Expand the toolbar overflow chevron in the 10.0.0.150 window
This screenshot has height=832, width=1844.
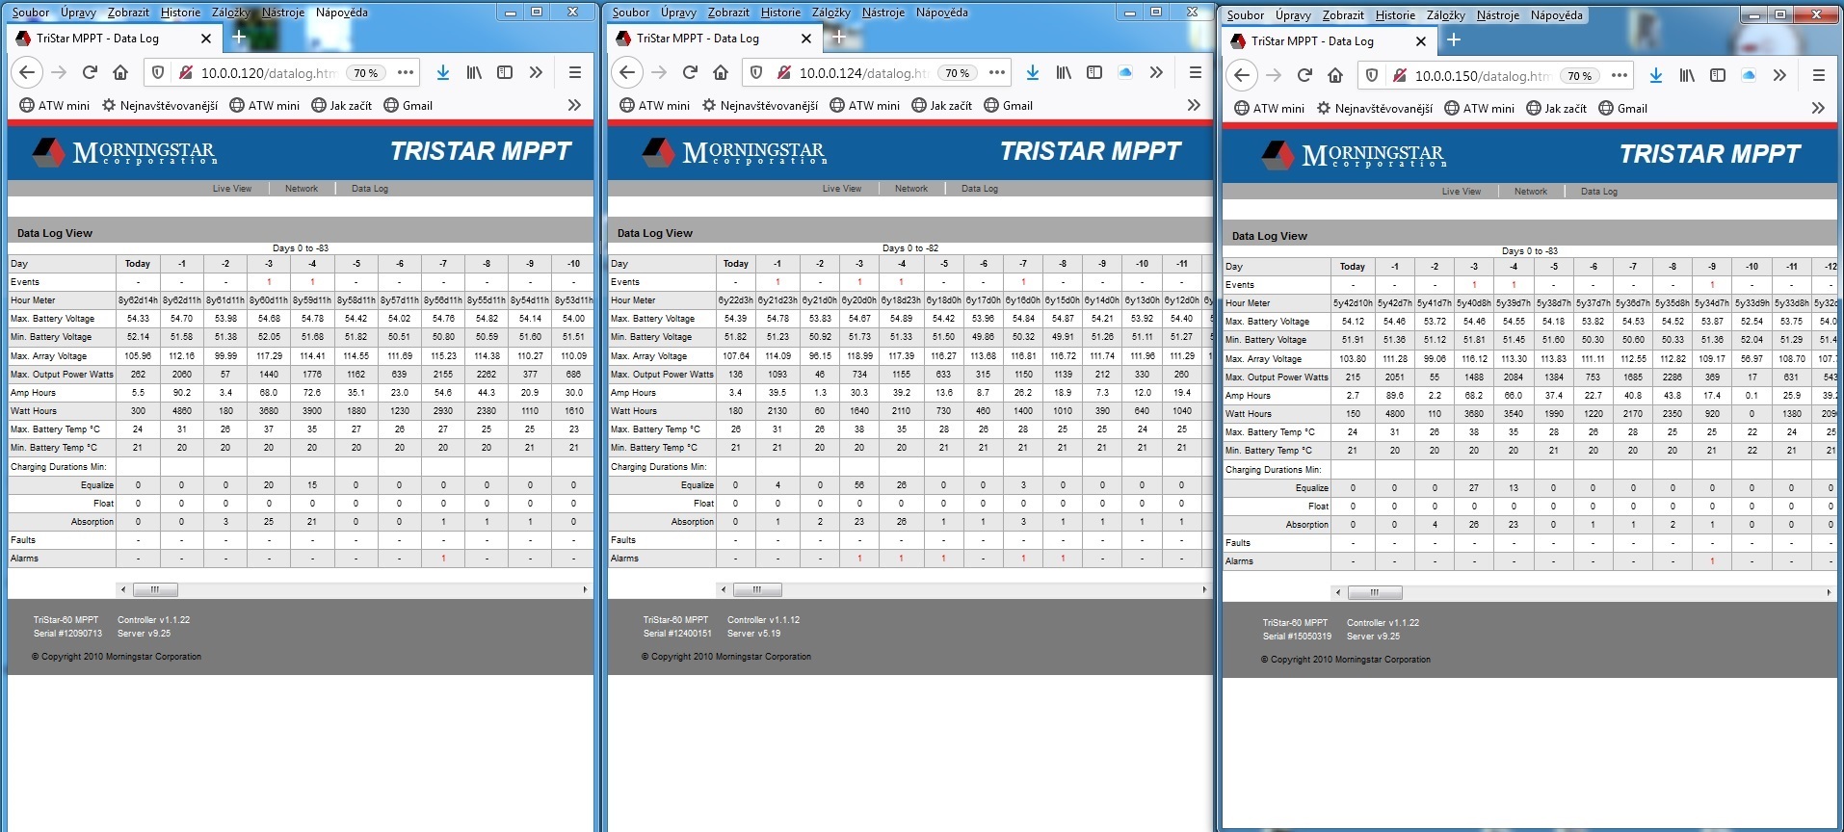1779,75
